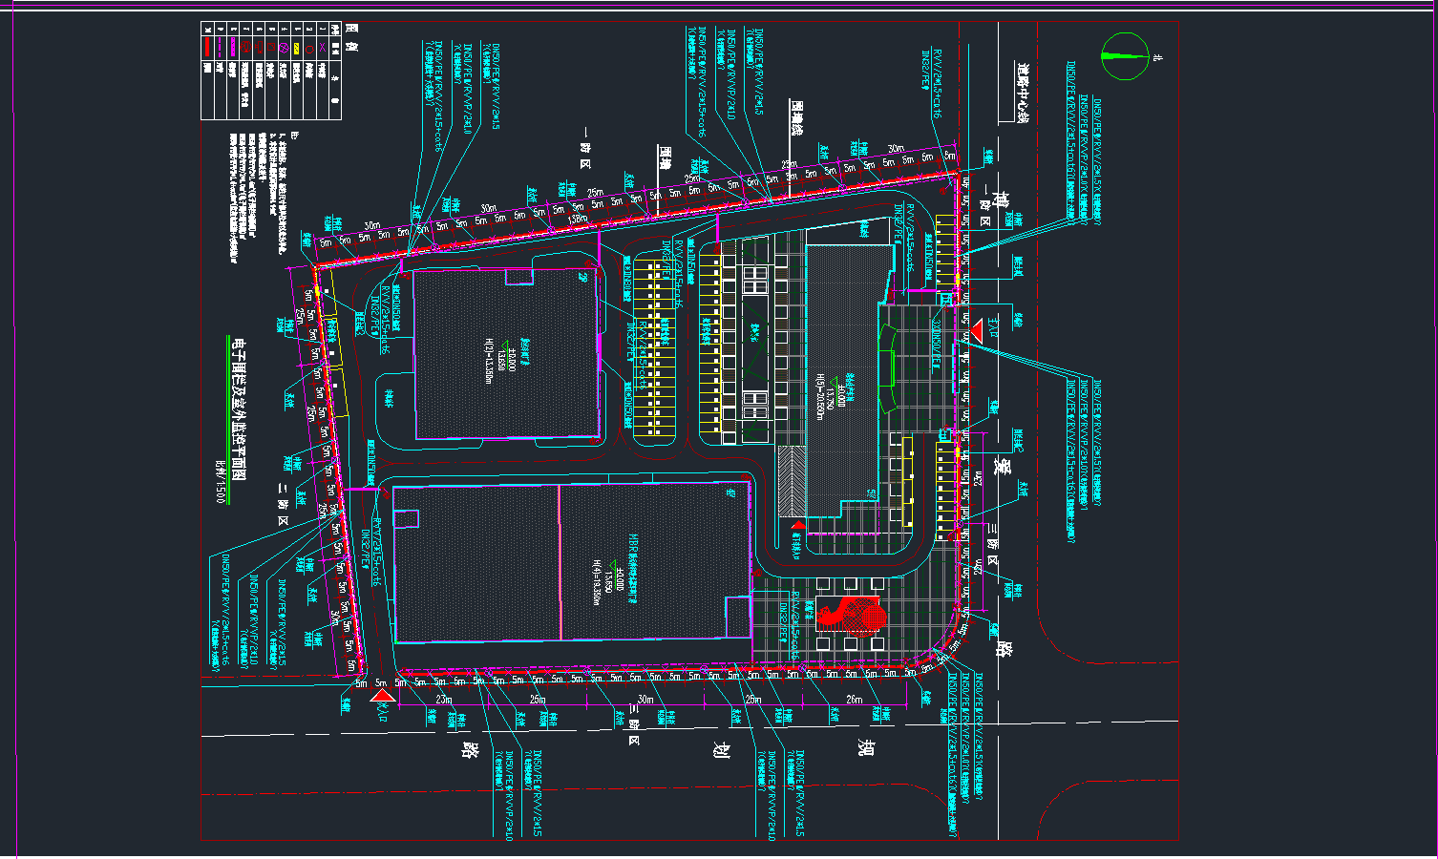The width and height of the screenshot is (1438, 859).
Task: Select the 道路中心线 road centerline label
Action: point(1022,94)
